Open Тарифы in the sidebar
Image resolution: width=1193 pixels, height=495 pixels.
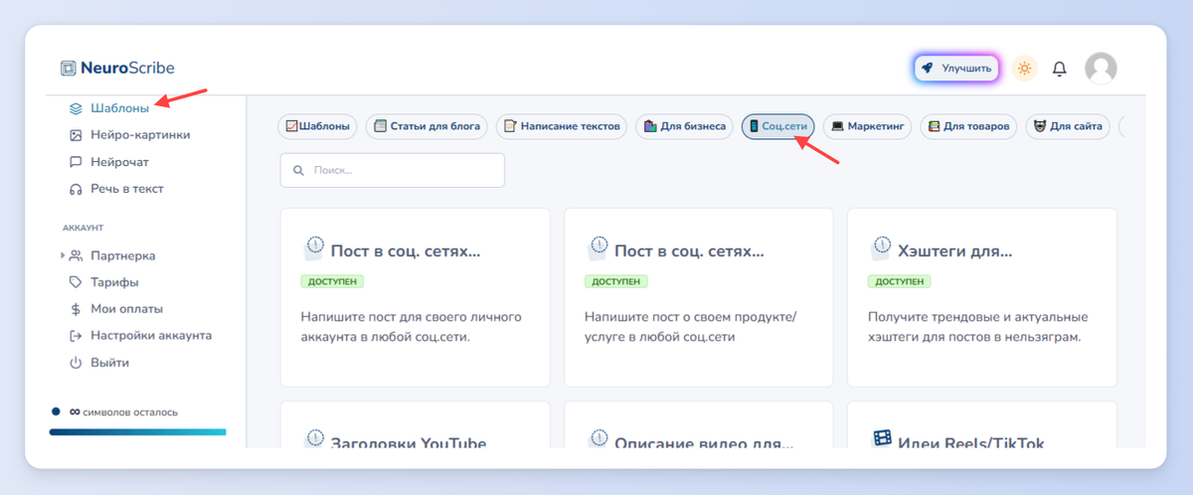coord(114,282)
